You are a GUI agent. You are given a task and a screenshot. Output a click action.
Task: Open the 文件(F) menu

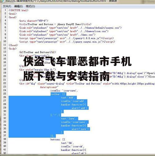point(7,6)
